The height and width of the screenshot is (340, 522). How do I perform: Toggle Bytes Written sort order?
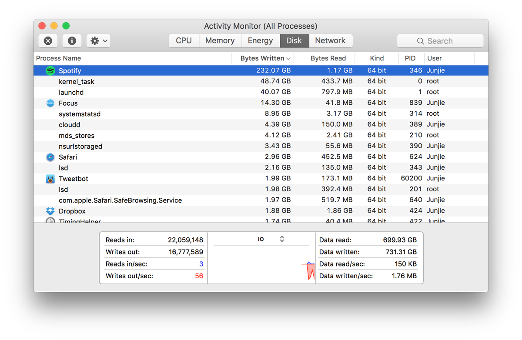coord(262,58)
